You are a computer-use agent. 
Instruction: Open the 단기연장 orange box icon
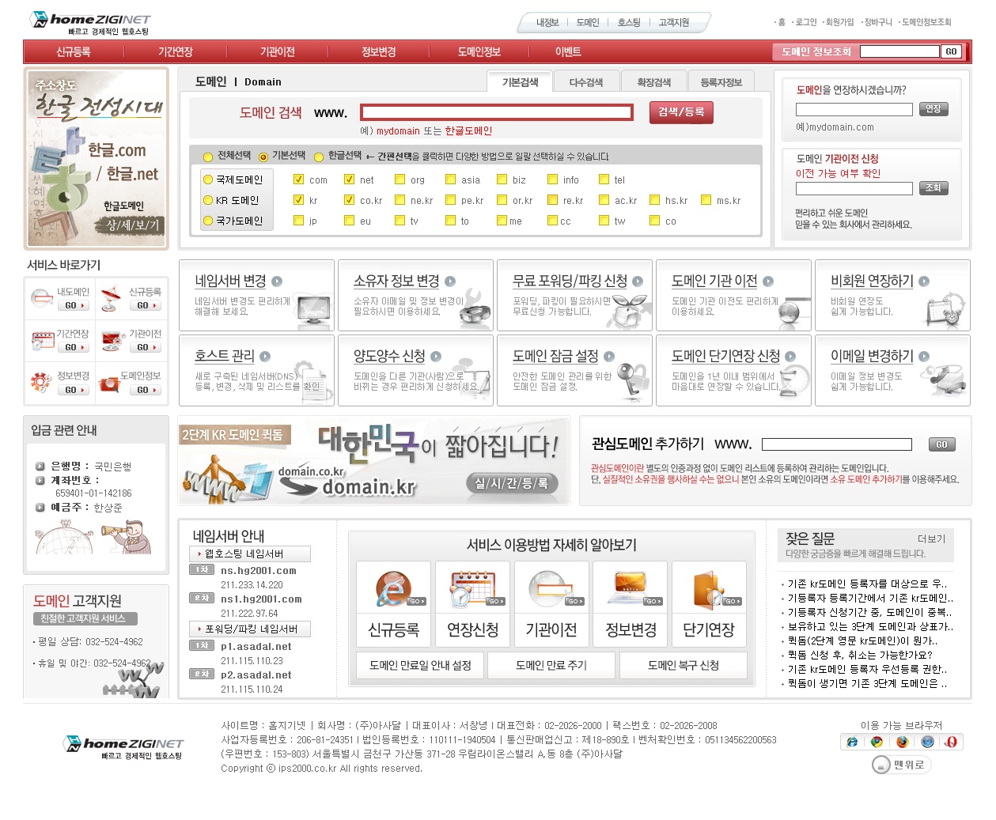(x=709, y=588)
